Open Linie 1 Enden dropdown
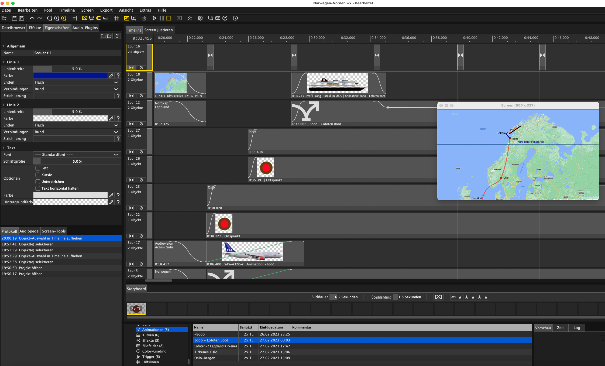 point(77,82)
